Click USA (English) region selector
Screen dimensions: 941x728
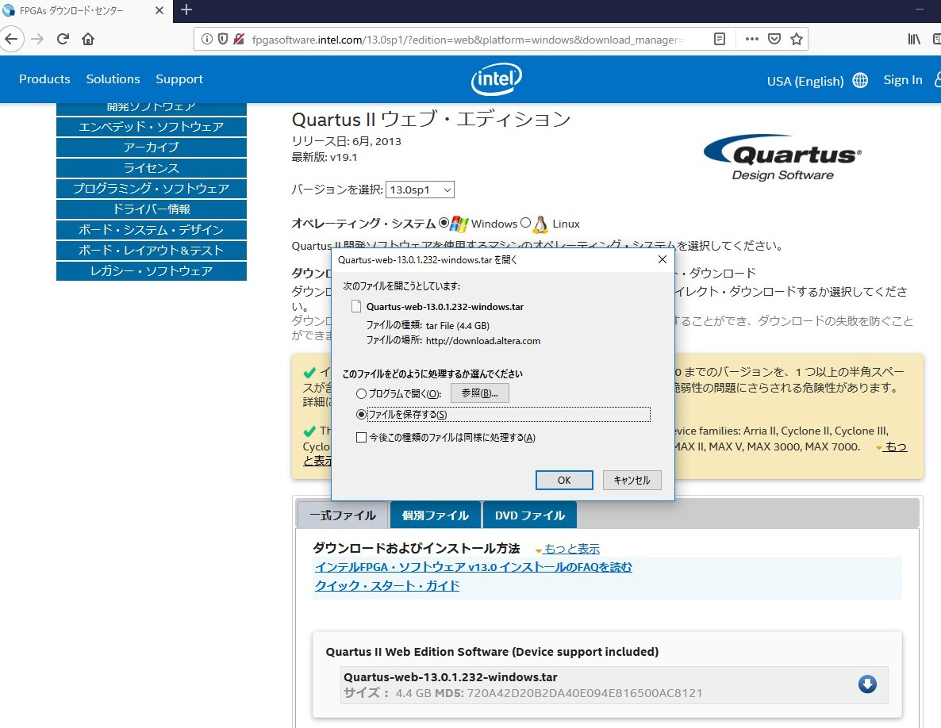coord(805,81)
